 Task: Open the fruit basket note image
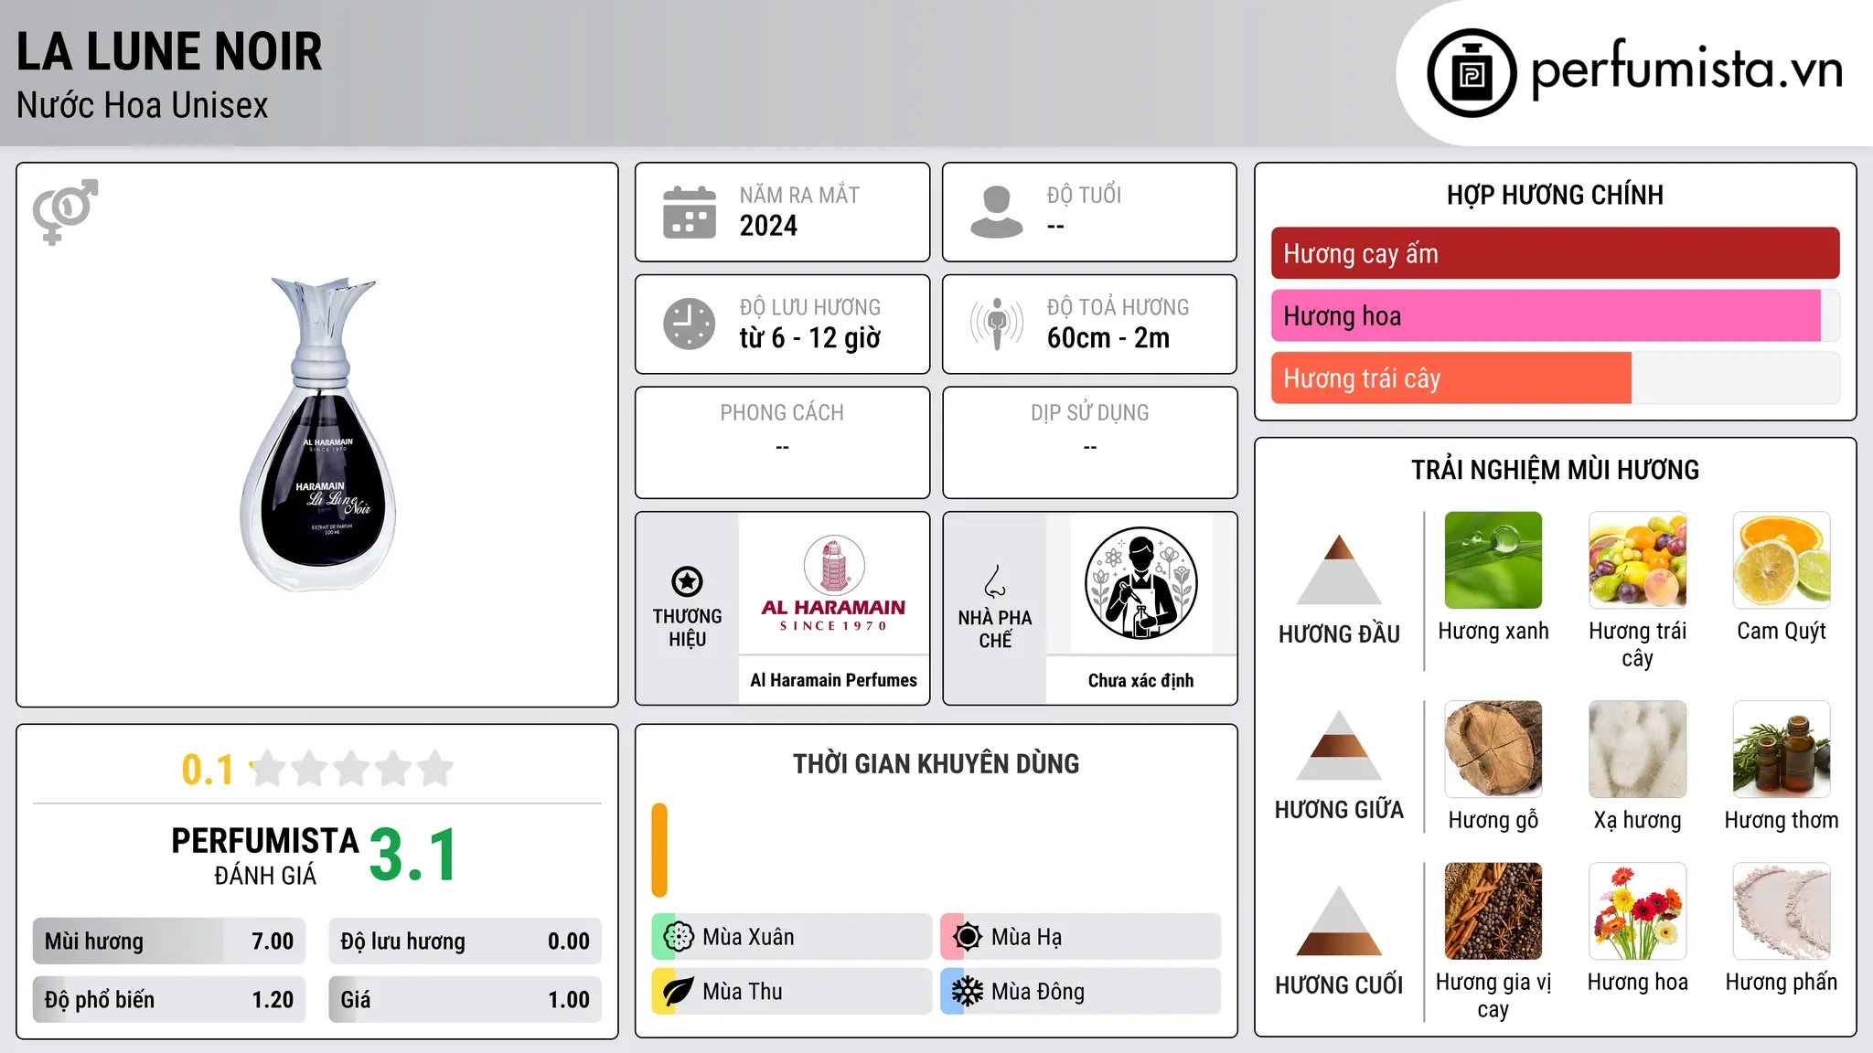point(1638,560)
